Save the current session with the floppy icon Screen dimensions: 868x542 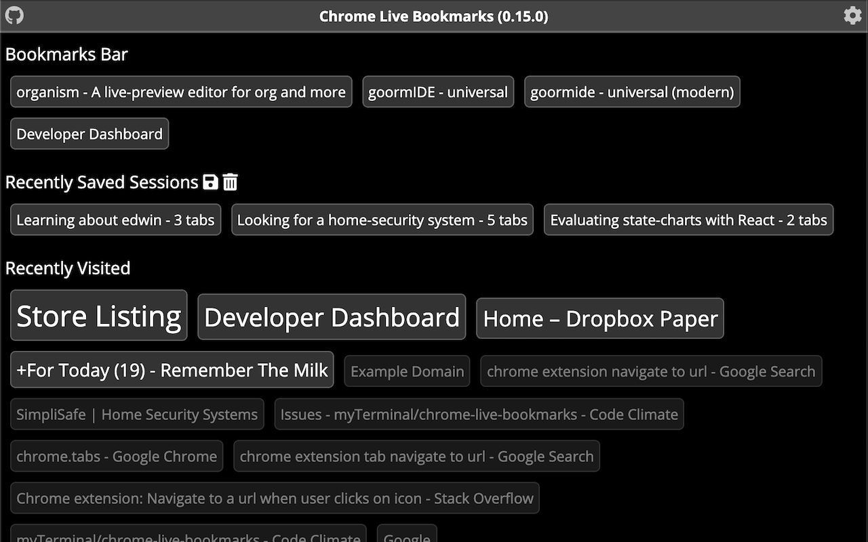pyautogui.click(x=210, y=182)
